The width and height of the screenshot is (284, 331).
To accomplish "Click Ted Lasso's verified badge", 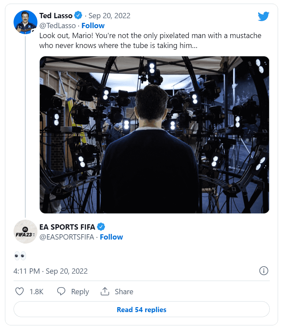I will (78, 16).
